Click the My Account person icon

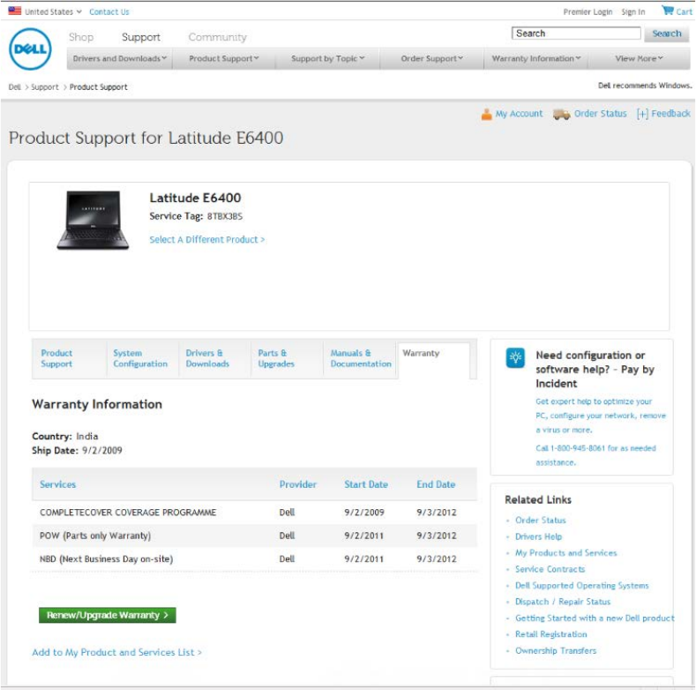click(486, 114)
